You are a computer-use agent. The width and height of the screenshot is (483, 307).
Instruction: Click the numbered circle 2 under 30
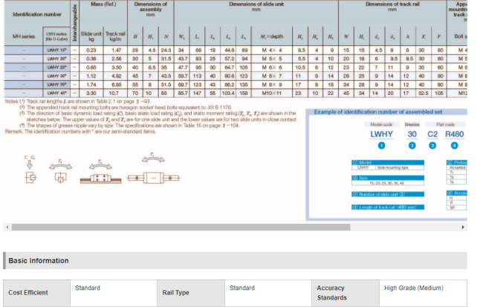(x=412, y=145)
